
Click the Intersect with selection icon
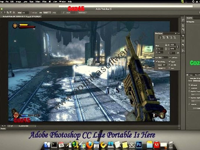[14, 12]
